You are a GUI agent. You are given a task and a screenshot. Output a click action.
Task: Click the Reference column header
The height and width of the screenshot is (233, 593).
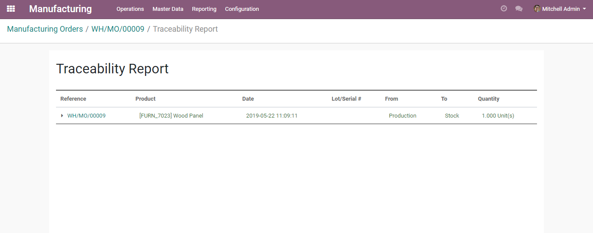pyautogui.click(x=73, y=99)
